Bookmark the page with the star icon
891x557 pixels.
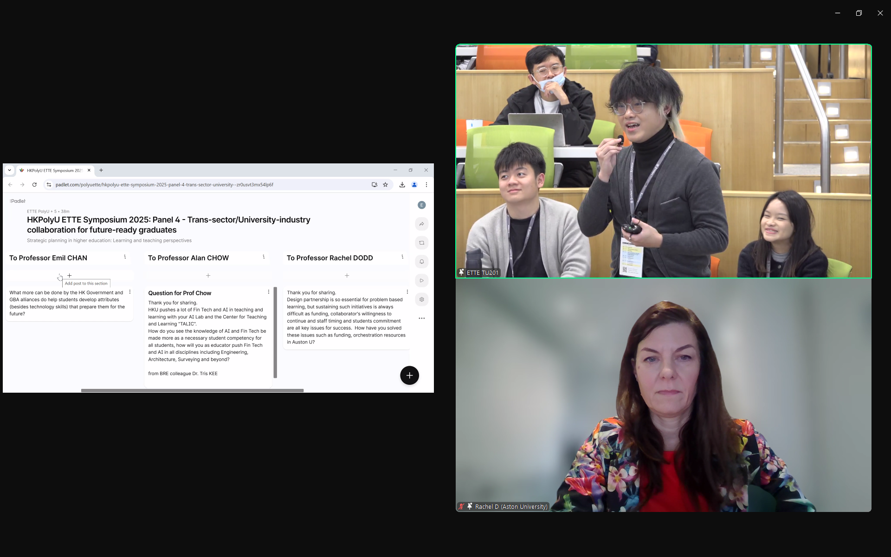click(385, 185)
